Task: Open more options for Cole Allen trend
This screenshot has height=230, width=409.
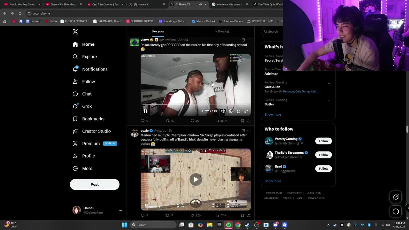Action: point(330,83)
